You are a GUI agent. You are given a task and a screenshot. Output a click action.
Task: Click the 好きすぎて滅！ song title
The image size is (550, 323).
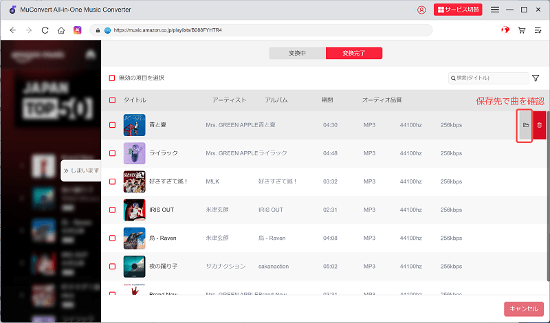(168, 181)
